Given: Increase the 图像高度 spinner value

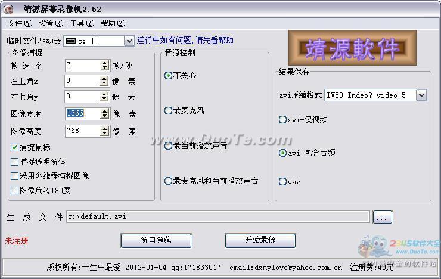Looking at the screenshot, I should pyautogui.click(x=105, y=128).
